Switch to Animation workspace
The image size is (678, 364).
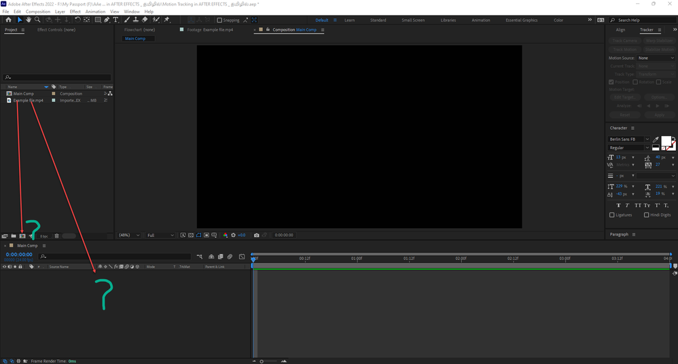pos(481,20)
